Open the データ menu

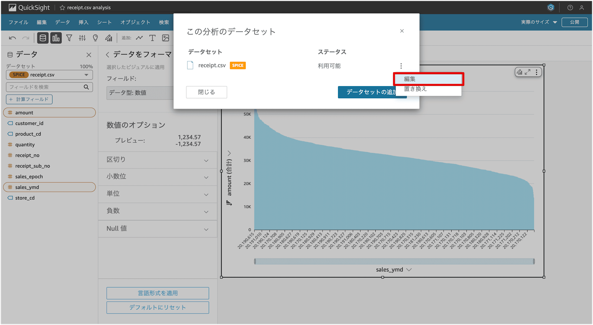(x=63, y=22)
